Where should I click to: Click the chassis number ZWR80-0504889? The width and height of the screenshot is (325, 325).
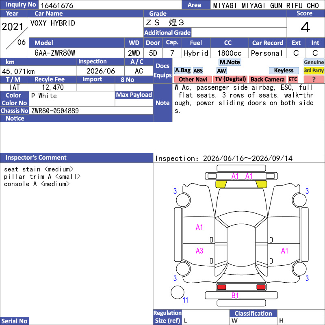click(x=55, y=110)
